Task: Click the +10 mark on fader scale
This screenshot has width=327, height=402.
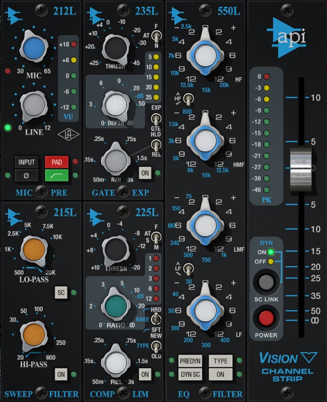Action: tap(316, 98)
